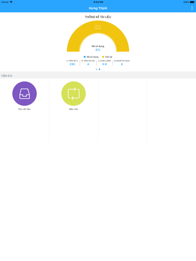
Task: Open Báo cáo green repeat icon
Action: 73,93
